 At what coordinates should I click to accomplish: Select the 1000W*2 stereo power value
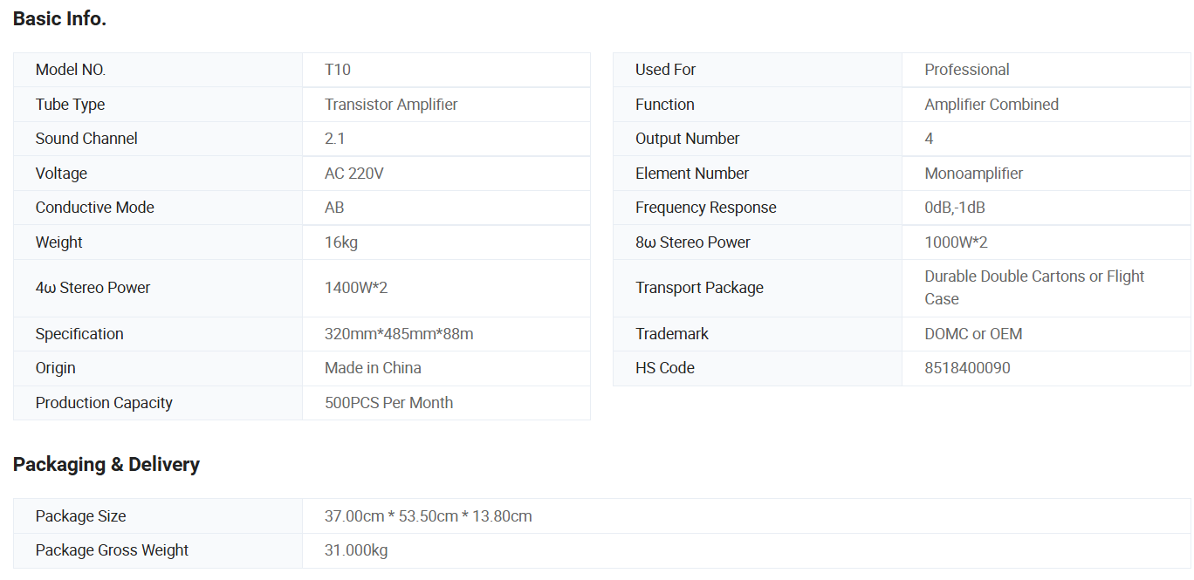coord(956,242)
